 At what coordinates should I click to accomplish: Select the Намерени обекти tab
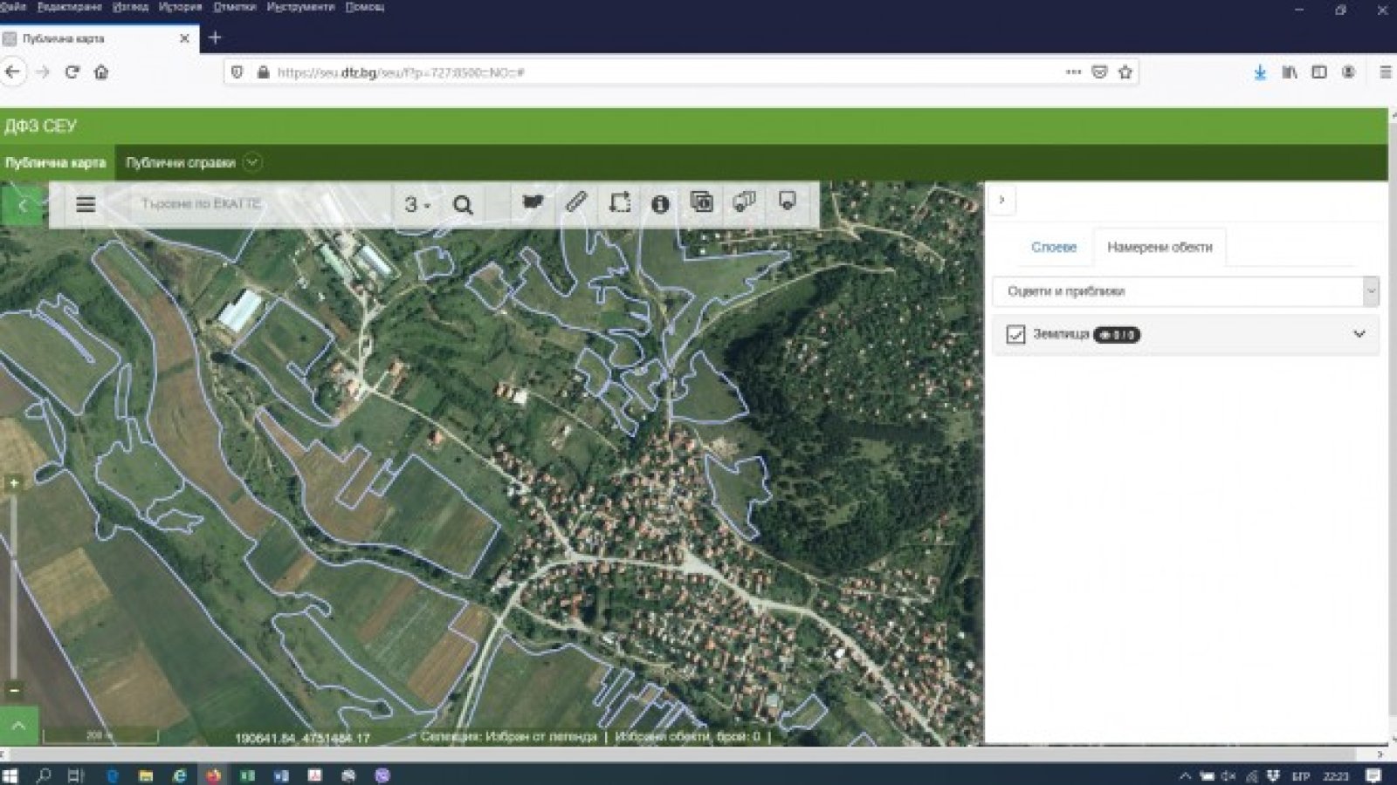[1159, 248]
